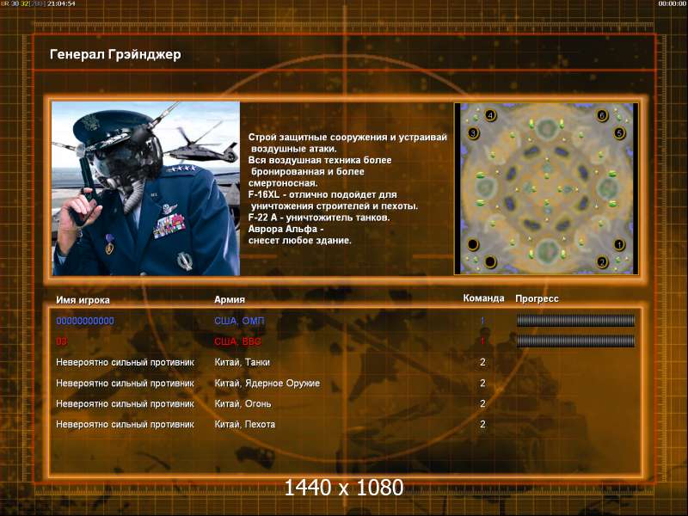
Task: Click the opponent name in the Китай, Огонь row
Action: 125,403
